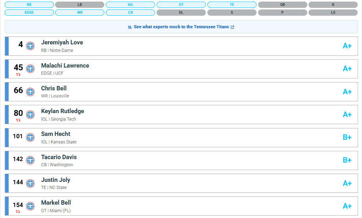Click pick number 80
This screenshot has width=362, height=218.
click(18, 113)
